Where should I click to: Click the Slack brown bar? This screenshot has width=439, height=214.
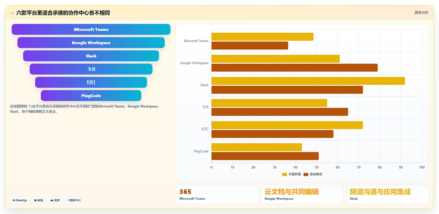tap(287, 90)
